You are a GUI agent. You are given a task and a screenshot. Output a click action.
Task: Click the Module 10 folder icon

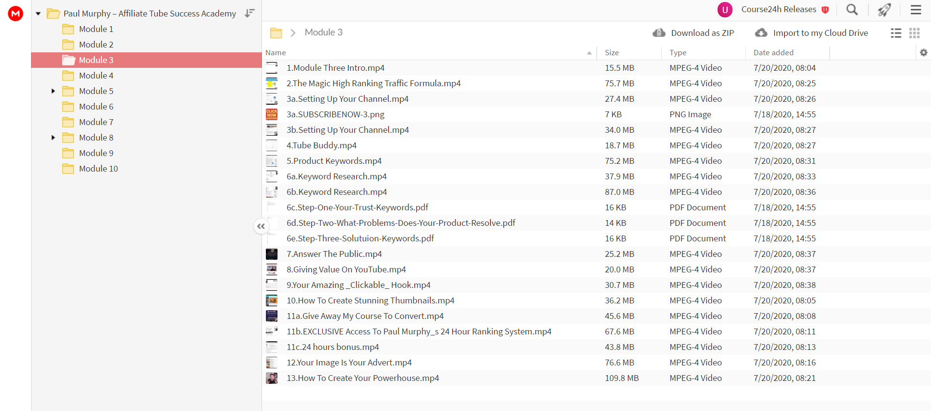click(x=68, y=169)
